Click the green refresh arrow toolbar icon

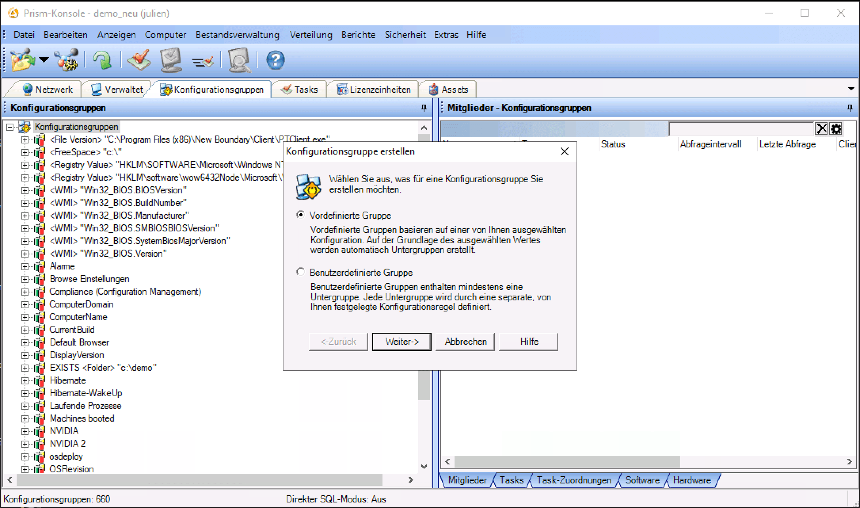[x=102, y=60]
